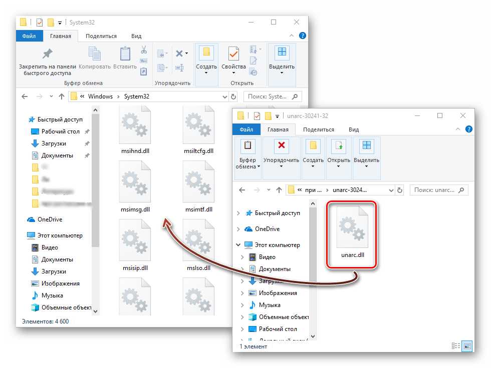Click the help icon in System32 window

pos(303,35)
